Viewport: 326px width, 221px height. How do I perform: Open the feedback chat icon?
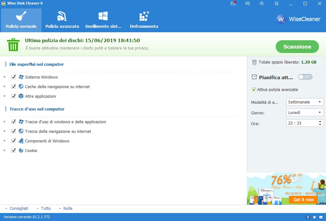pyautogui.click(x=248, y=4)
